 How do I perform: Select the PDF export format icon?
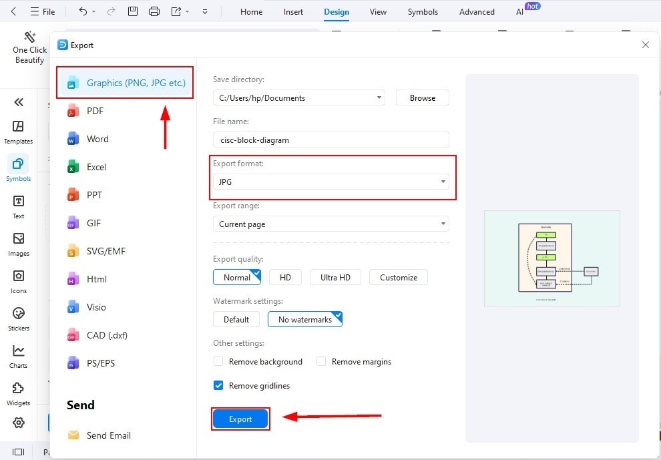click(75, 111)
